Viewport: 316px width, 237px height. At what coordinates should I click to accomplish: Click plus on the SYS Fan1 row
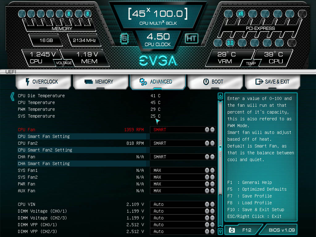(x=207, y=170)
